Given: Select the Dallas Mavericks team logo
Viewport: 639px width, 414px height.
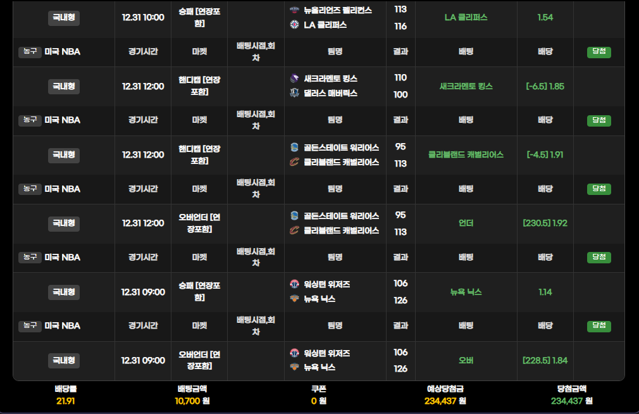Looking at the screenshot, I should coord(294,93).
